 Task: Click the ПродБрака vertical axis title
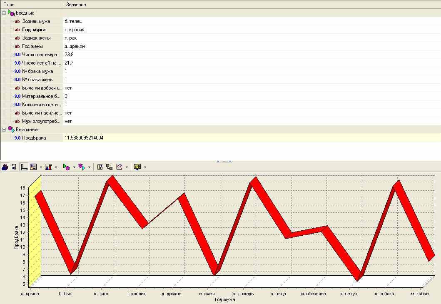[16, 237]
